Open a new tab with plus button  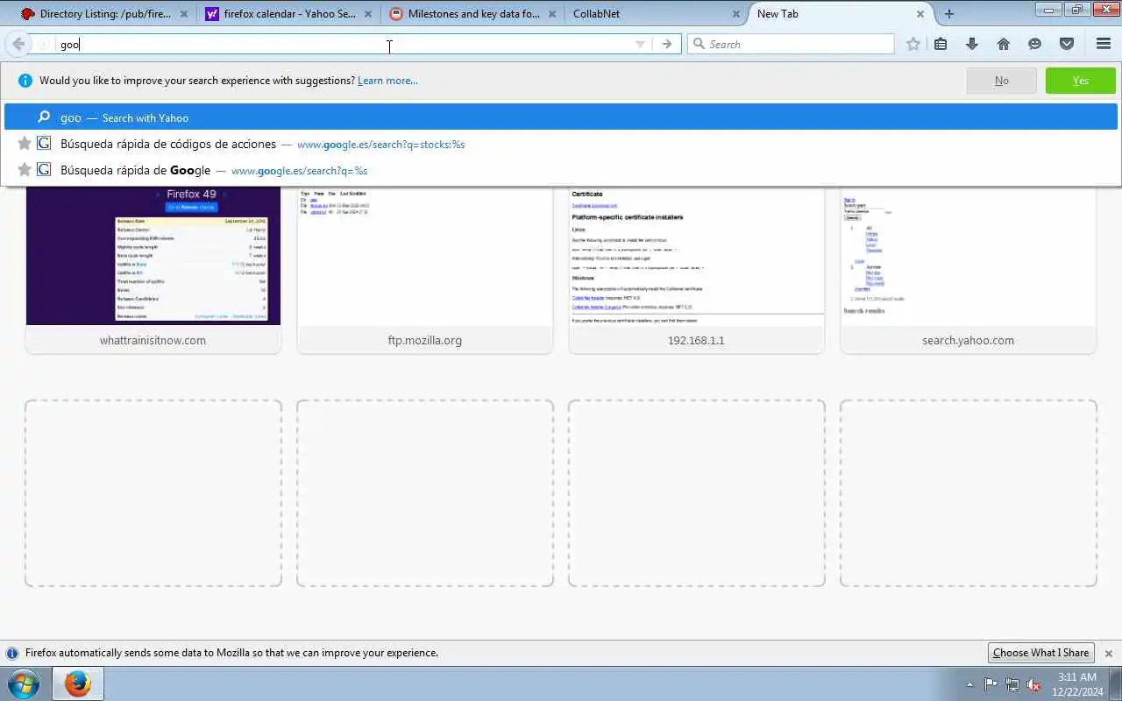[x=949, y=14]
